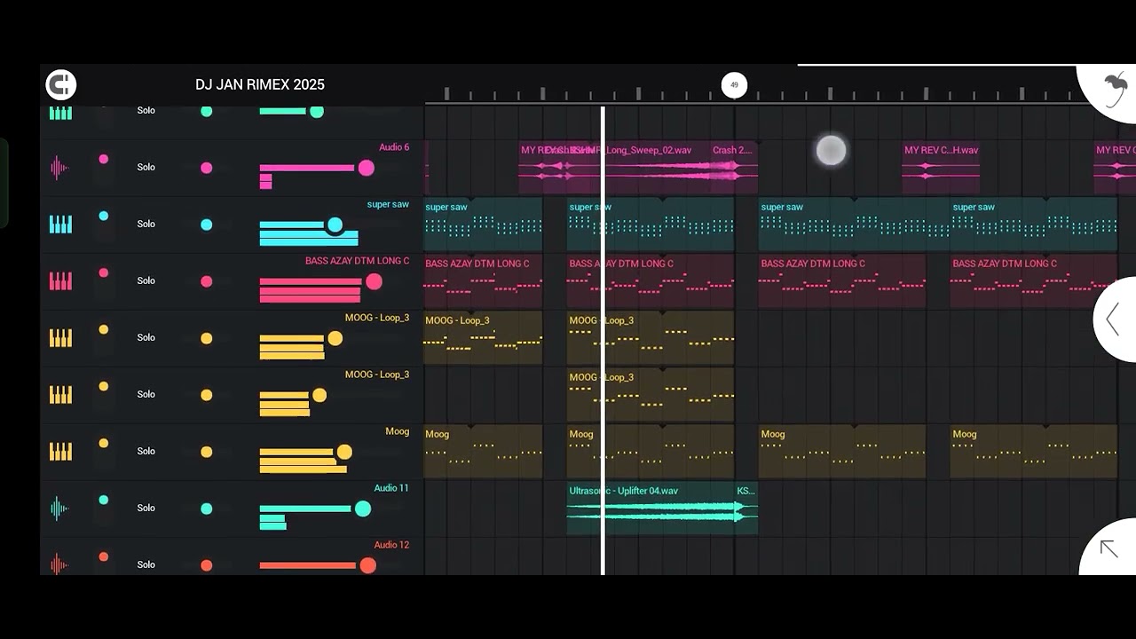Click the Audio 11 track name label
1136x639 pixels.
click(391, 488)
